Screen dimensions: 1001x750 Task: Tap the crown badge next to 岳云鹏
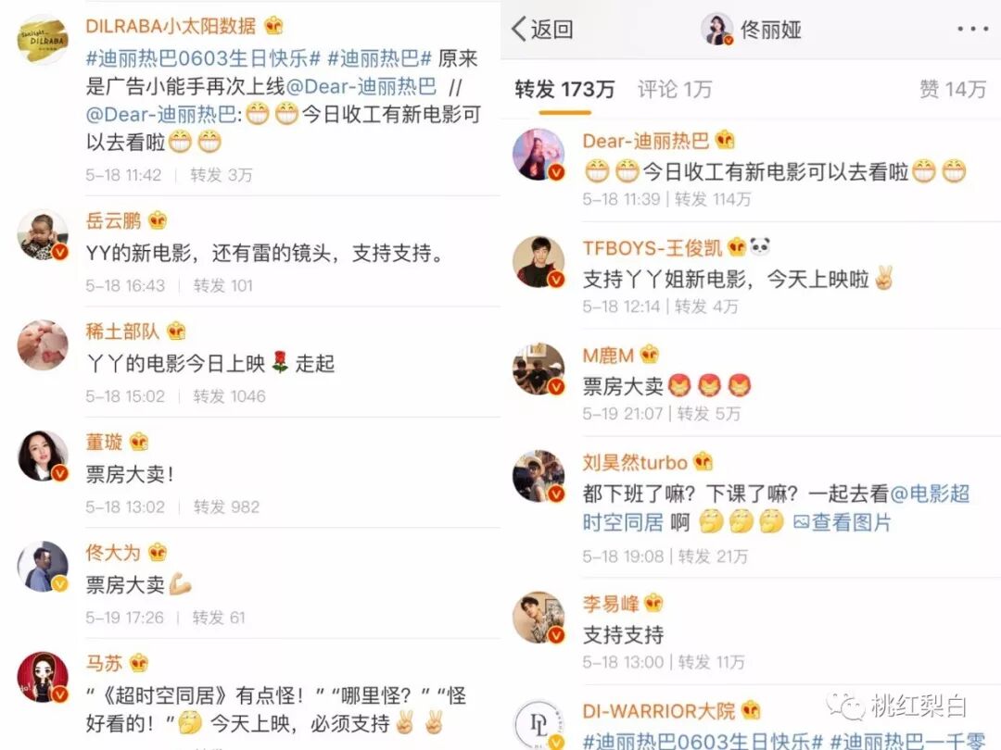(x=157, y=221)
